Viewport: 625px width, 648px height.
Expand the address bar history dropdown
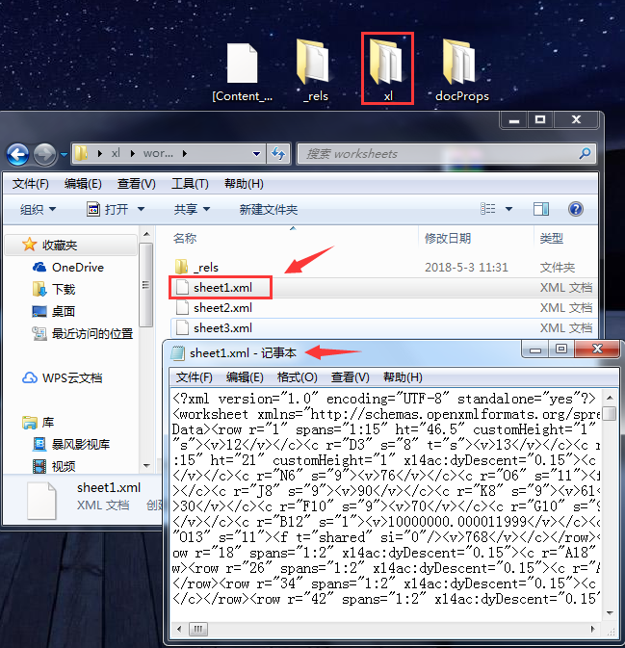coord(257,154)
